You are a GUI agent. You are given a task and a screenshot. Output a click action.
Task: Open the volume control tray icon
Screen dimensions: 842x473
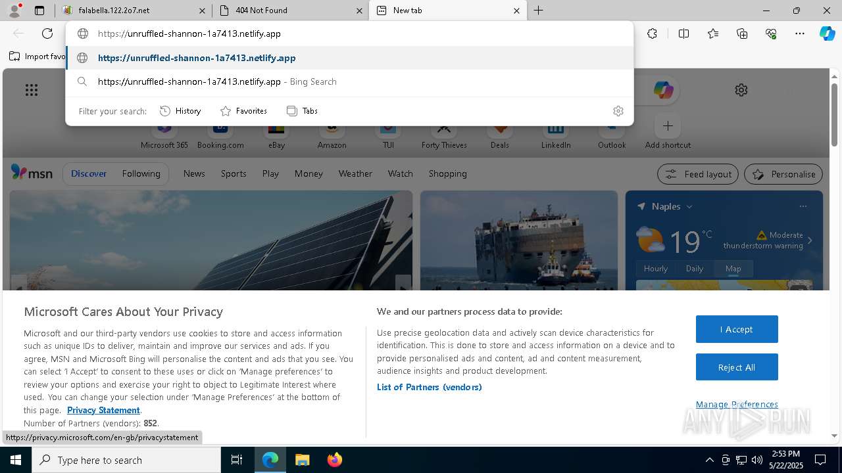(x=757, y=460)
